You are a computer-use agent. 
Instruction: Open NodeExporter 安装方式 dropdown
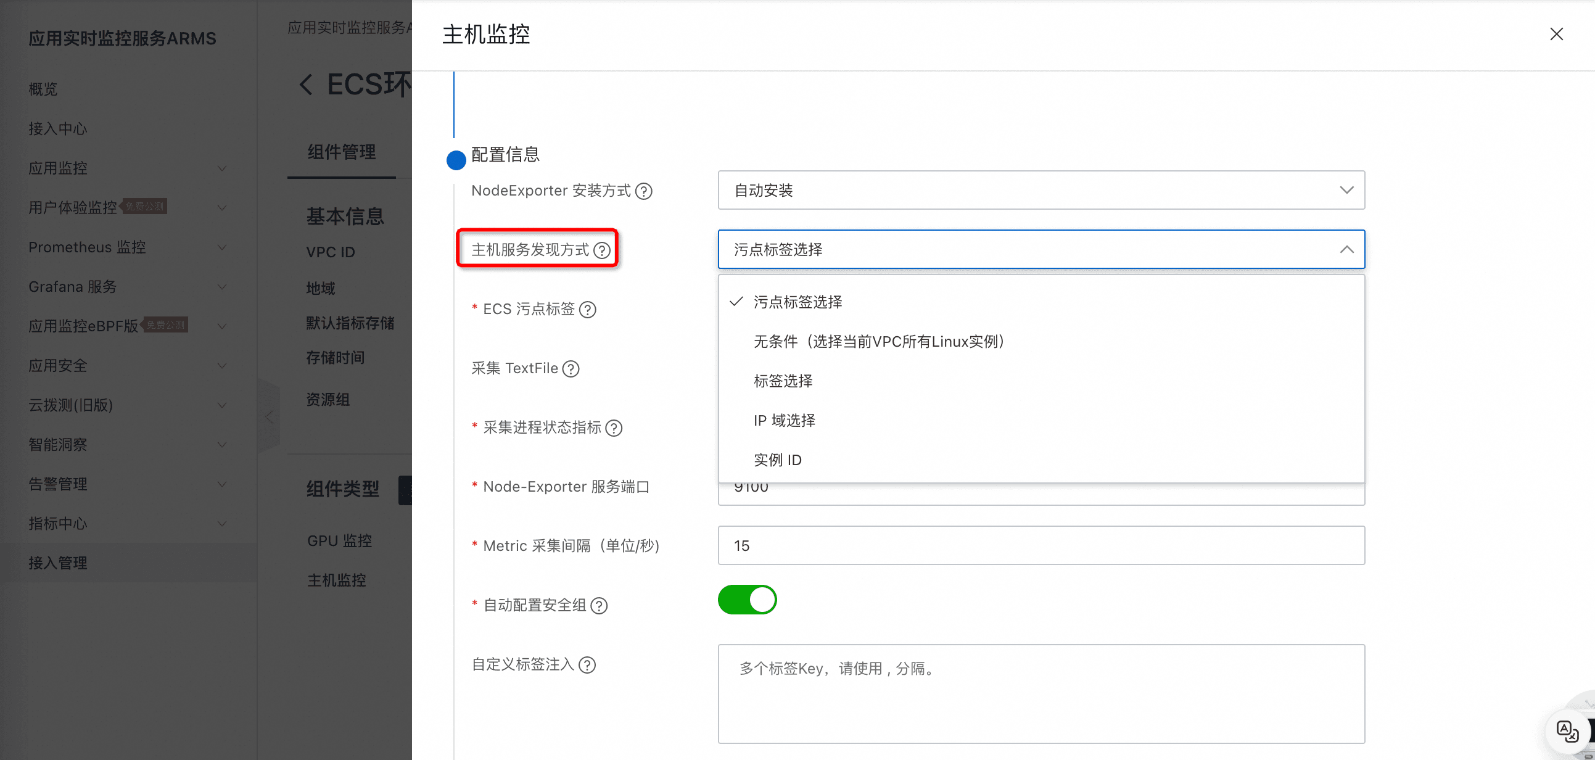tap(1041, 190)
